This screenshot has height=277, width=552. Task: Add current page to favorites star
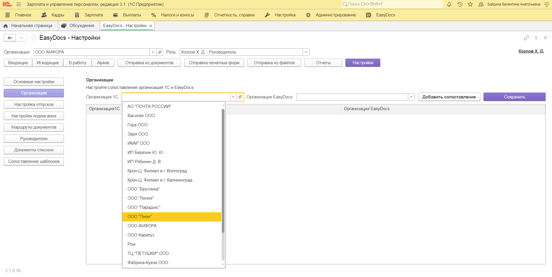click(34, 38)
